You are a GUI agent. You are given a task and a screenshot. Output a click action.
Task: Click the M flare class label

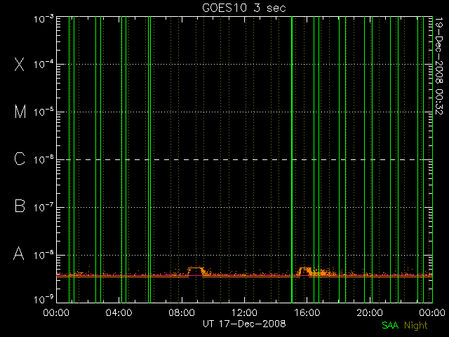pos(20,112)
